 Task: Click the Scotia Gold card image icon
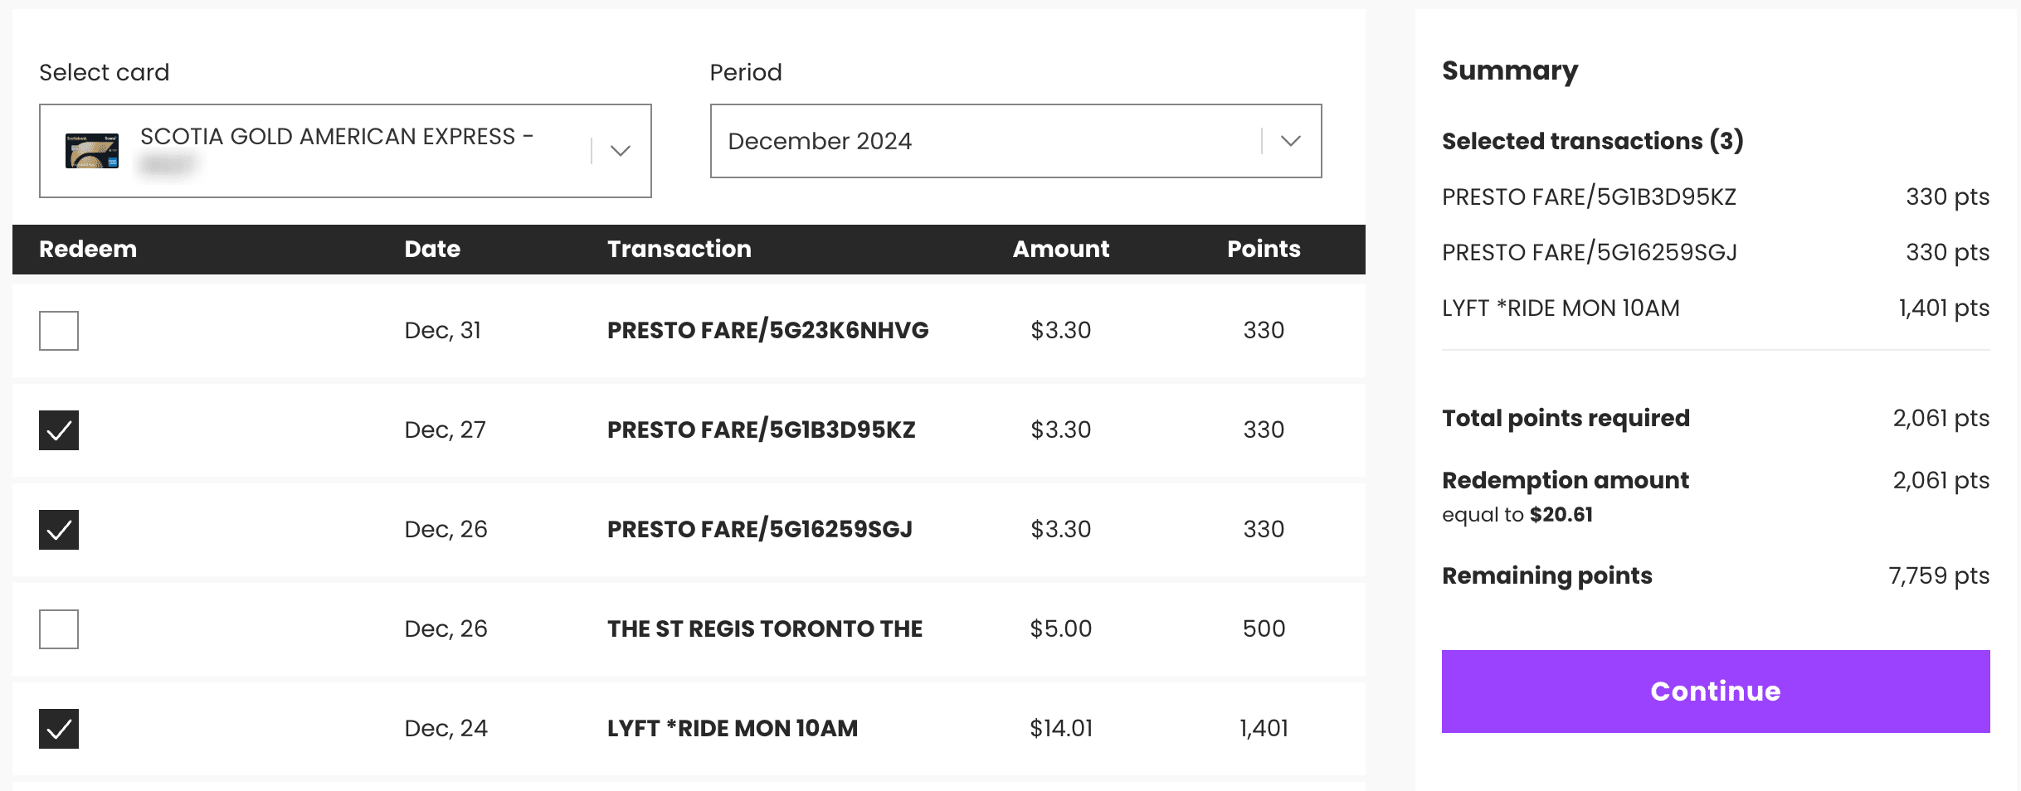92,151
